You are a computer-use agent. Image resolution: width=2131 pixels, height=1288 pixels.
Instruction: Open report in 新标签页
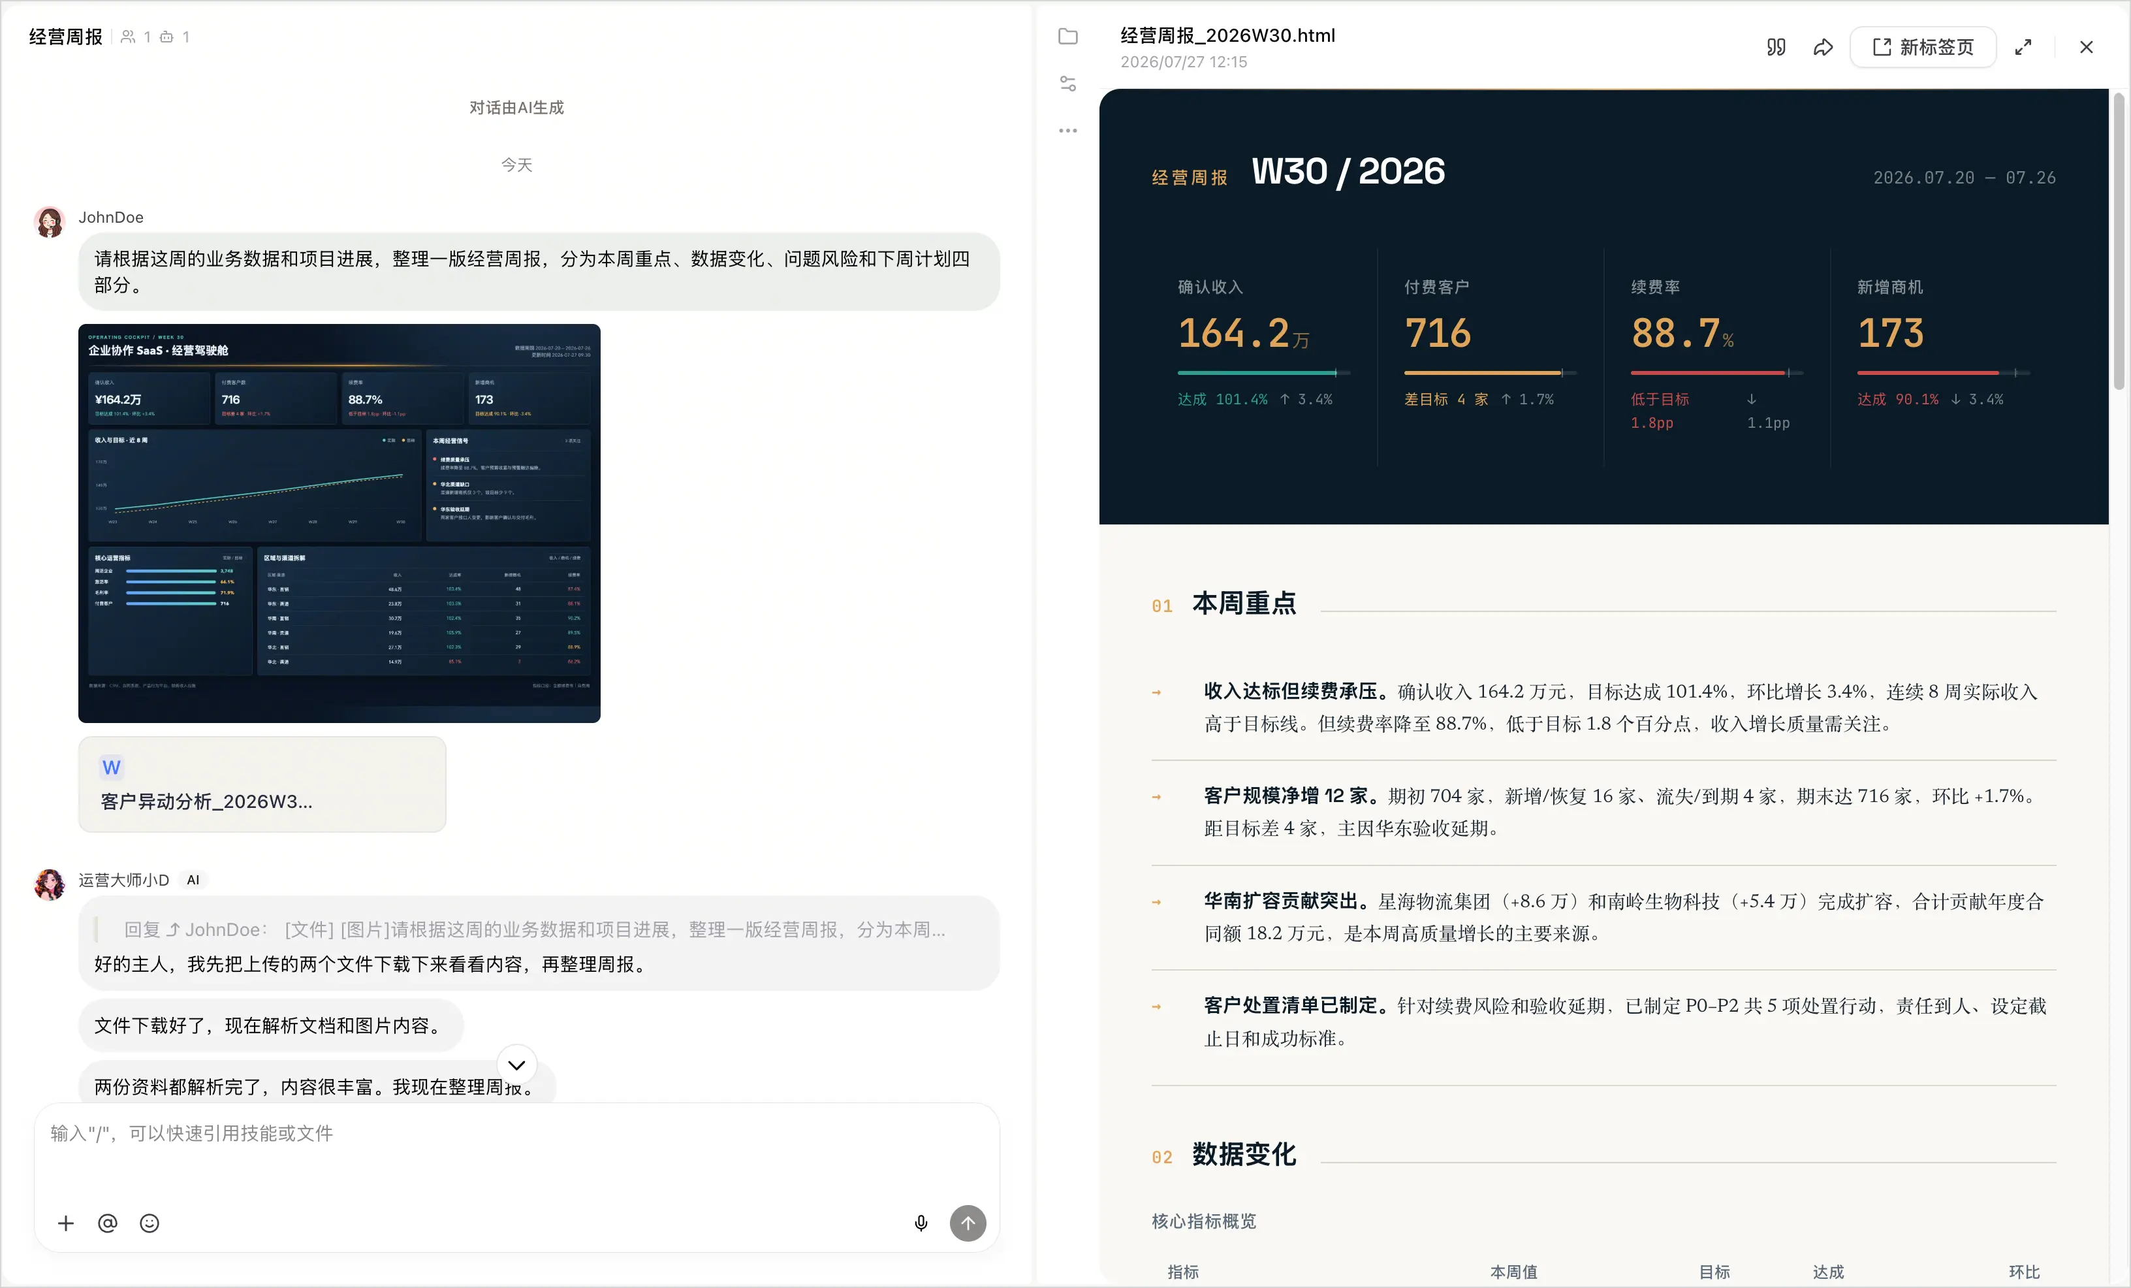1923,47
